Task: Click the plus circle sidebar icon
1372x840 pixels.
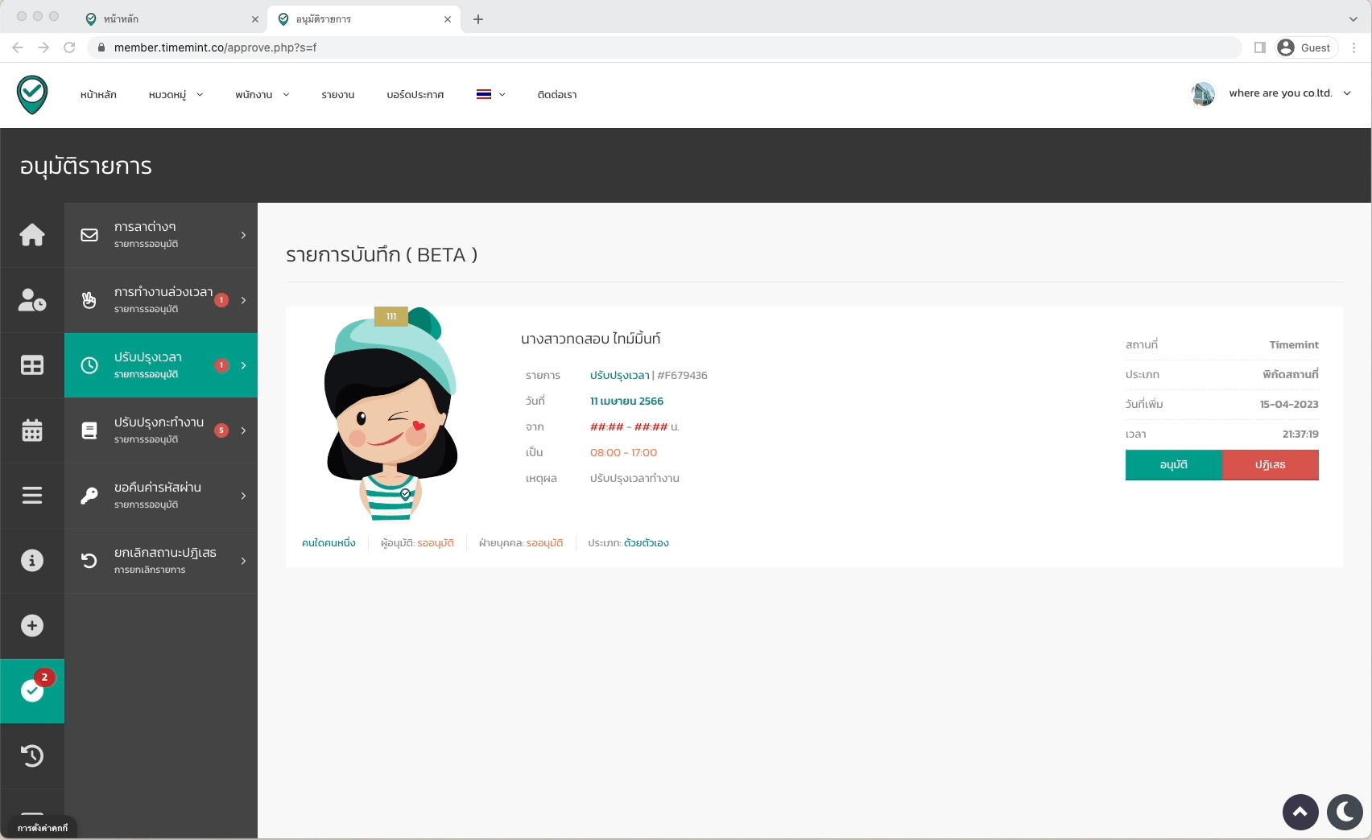Action: tap(32, 626)
